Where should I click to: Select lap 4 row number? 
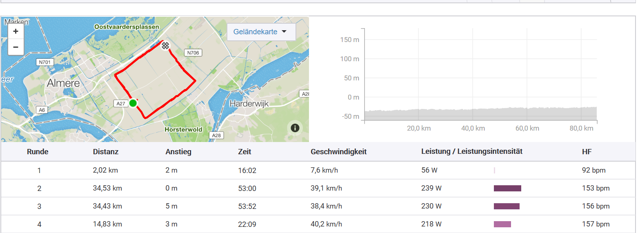click(x=39, y=224)
